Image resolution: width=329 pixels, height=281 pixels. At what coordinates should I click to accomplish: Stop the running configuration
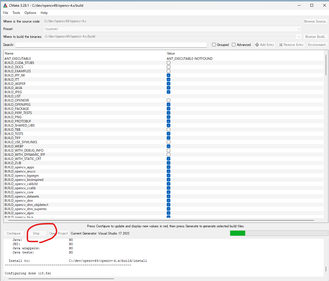[x=36, y=233]
